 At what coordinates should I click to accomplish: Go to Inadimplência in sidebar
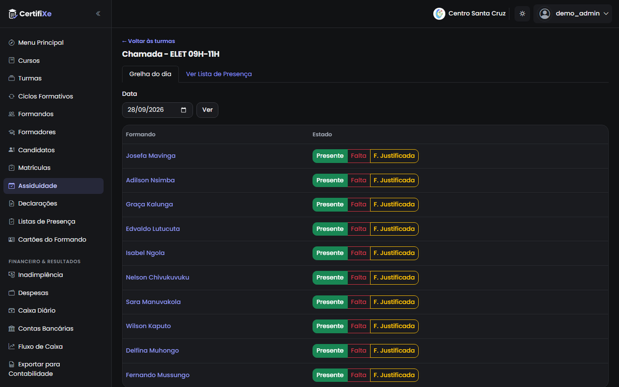54,275
